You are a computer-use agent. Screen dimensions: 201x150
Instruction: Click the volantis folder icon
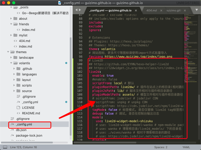[15, 63]
